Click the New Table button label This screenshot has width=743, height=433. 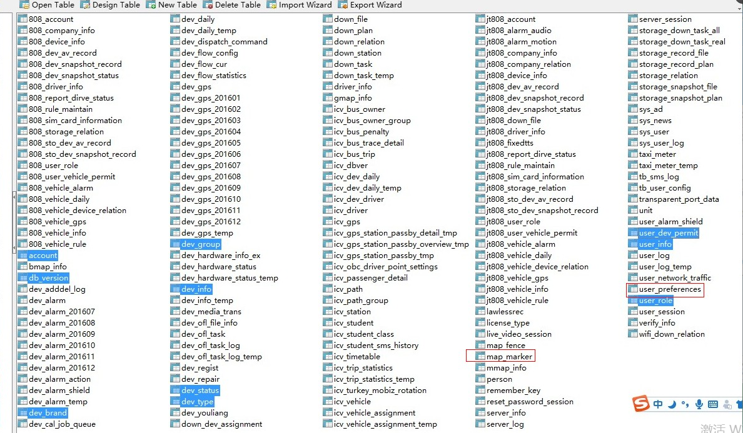click(x=177, y=5)
